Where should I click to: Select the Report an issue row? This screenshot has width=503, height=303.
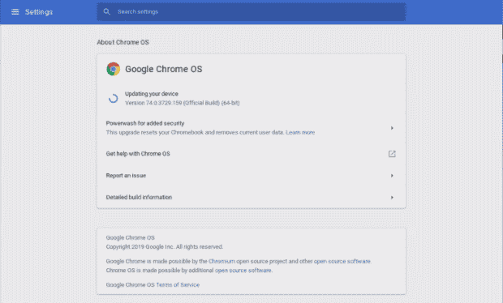coord(251,176)
